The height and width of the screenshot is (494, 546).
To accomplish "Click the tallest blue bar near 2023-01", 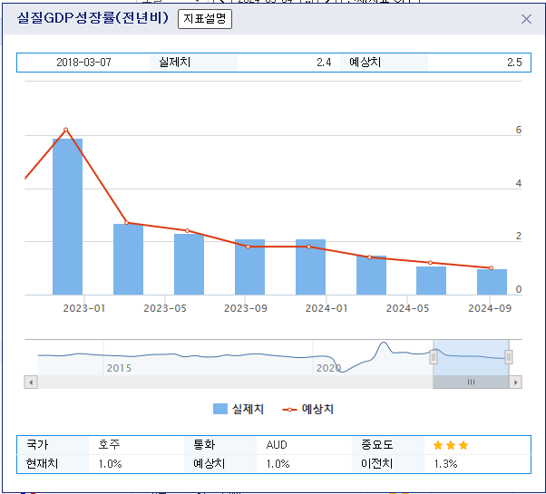I will [67, 217].
